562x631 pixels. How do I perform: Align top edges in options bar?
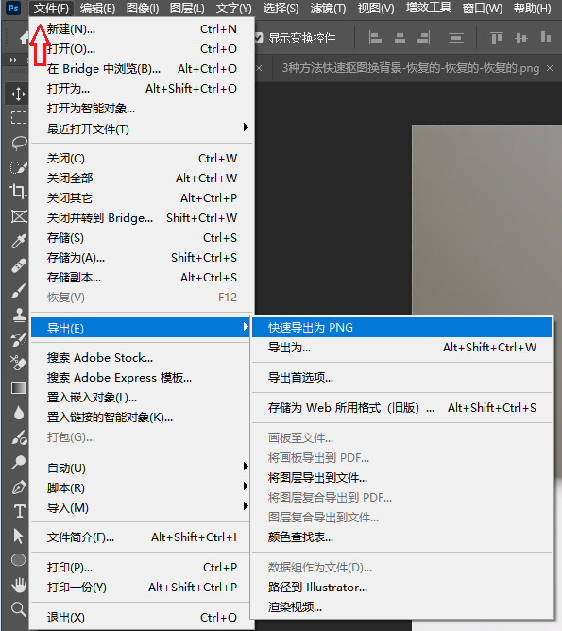point(497,38)
